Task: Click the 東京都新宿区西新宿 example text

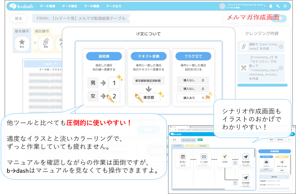Action: (148, 81)
